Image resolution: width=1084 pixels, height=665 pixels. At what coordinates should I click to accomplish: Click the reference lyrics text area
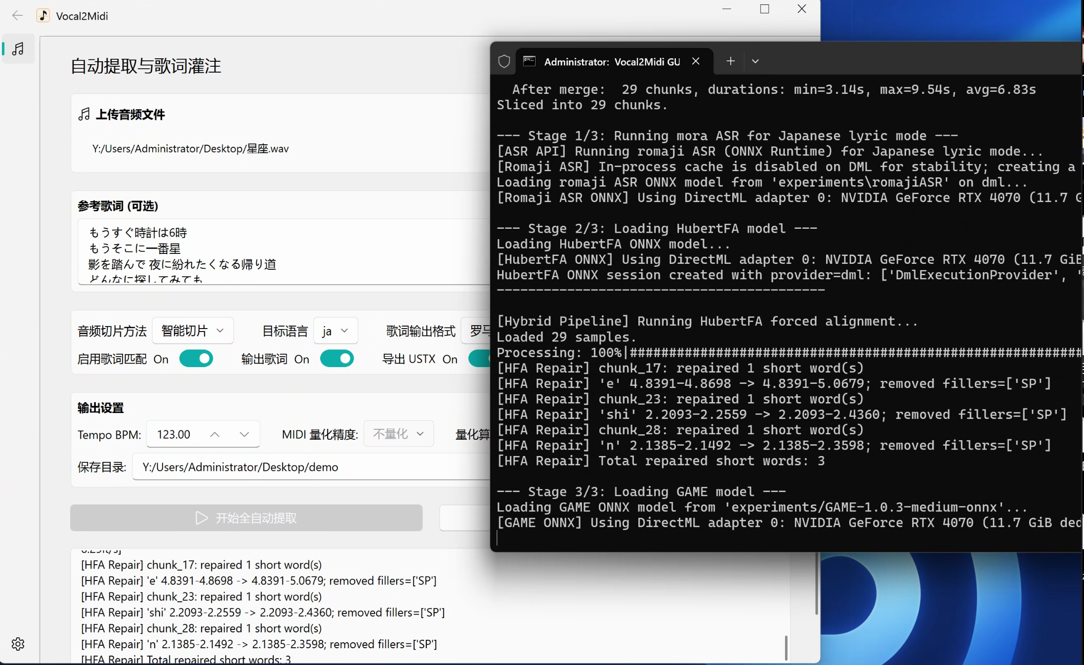point(284,251)
